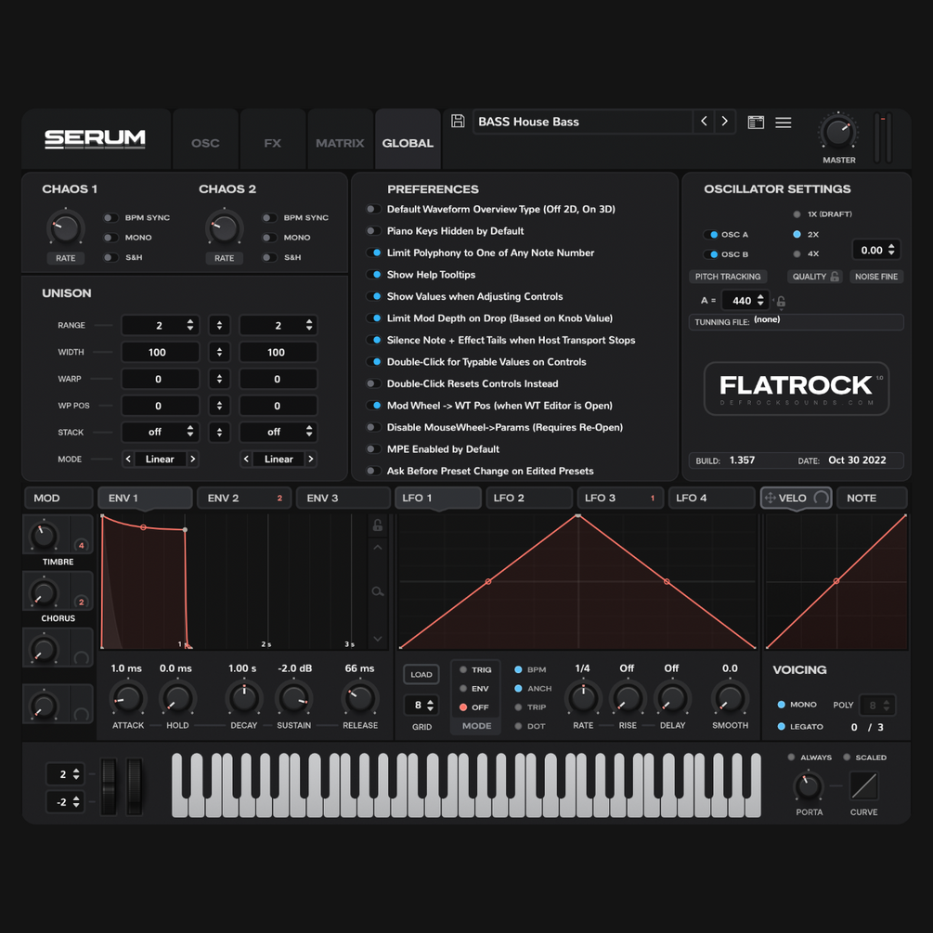Click the lock icon next to A=440
The height and width of the screenshot is (933, 933).
(781, 302)
